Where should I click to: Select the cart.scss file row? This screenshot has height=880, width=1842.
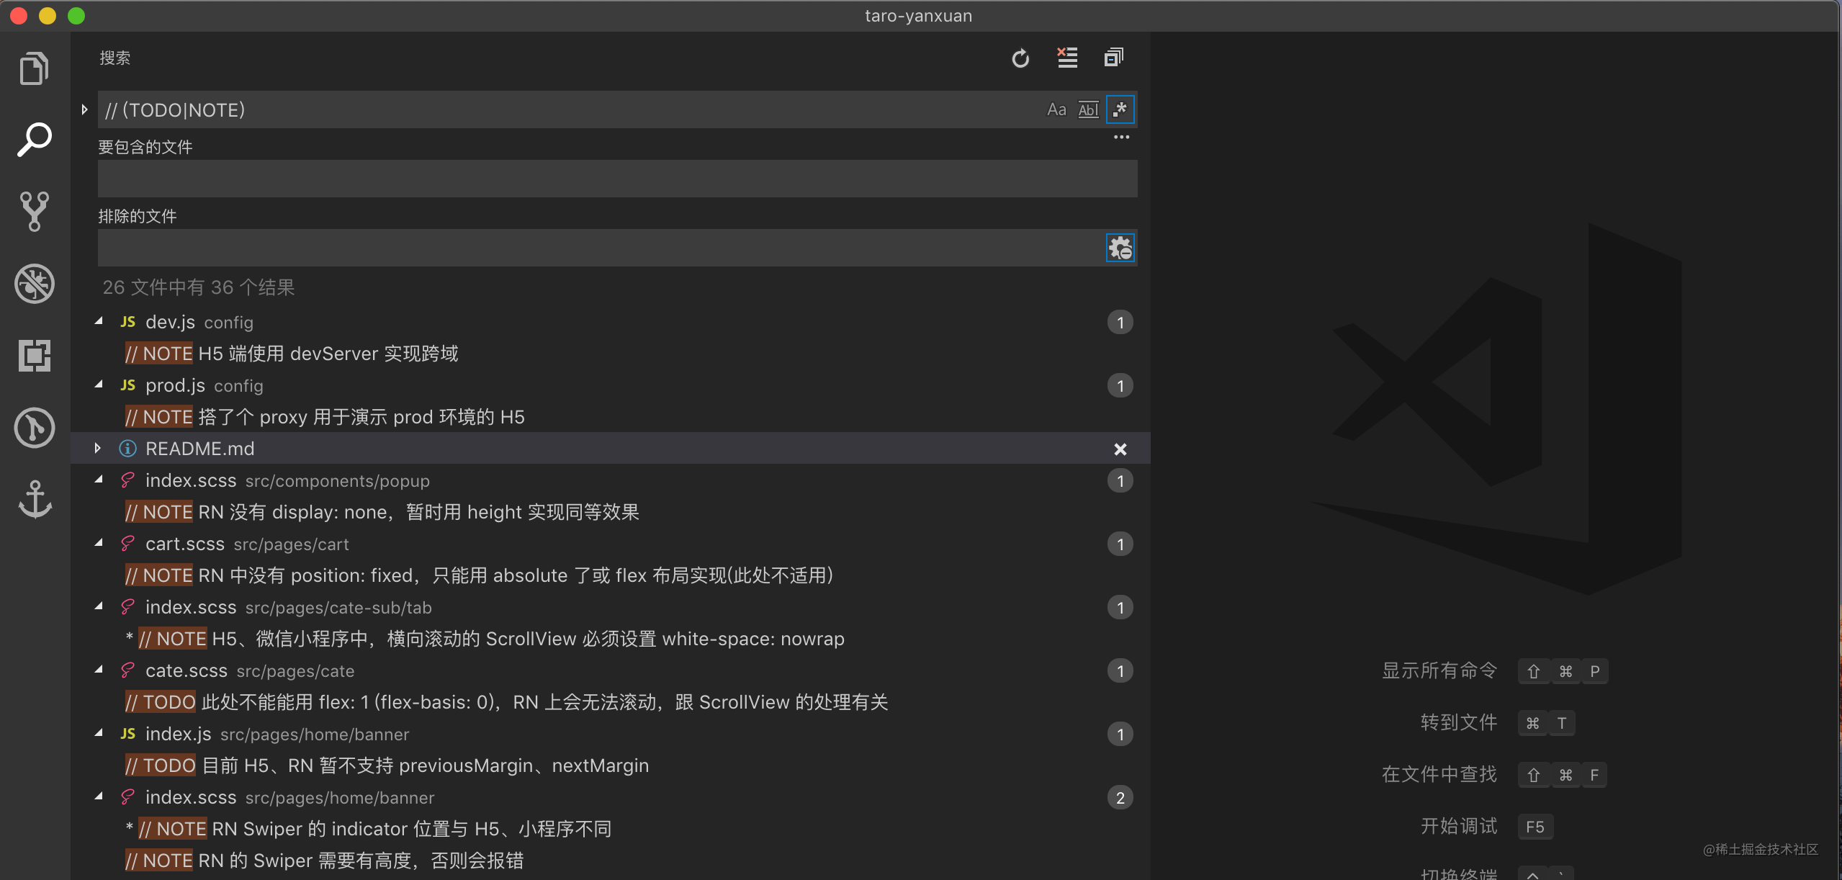click(611, 544)
